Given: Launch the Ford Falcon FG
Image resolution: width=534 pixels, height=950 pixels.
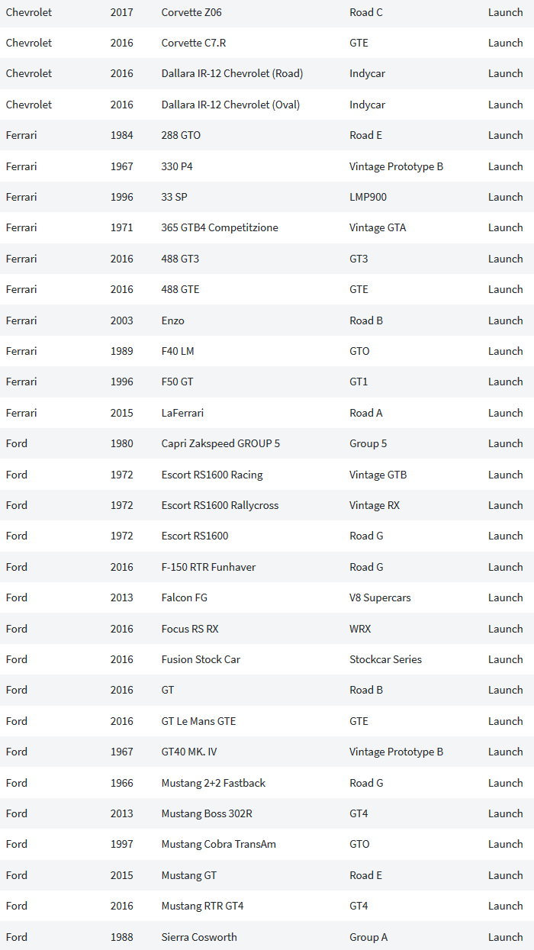Looking at the screenshot, I should (x=505, y=597).
